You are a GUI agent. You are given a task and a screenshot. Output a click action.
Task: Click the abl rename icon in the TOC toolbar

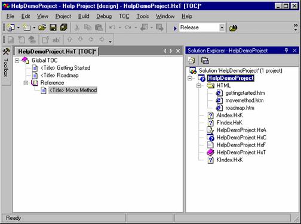click(56, 40)
